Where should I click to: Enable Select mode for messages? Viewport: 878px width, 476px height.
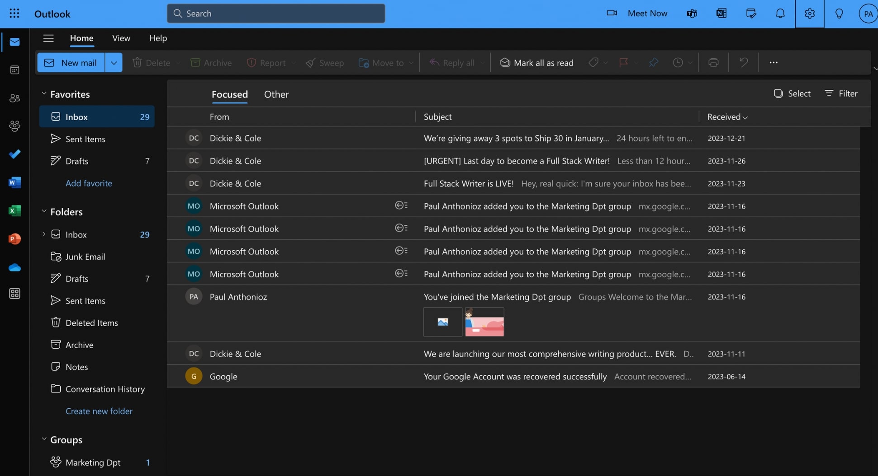coord(792,93)
